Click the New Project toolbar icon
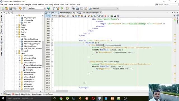Screen dimensions: 179x101 (x=7, y=8)
